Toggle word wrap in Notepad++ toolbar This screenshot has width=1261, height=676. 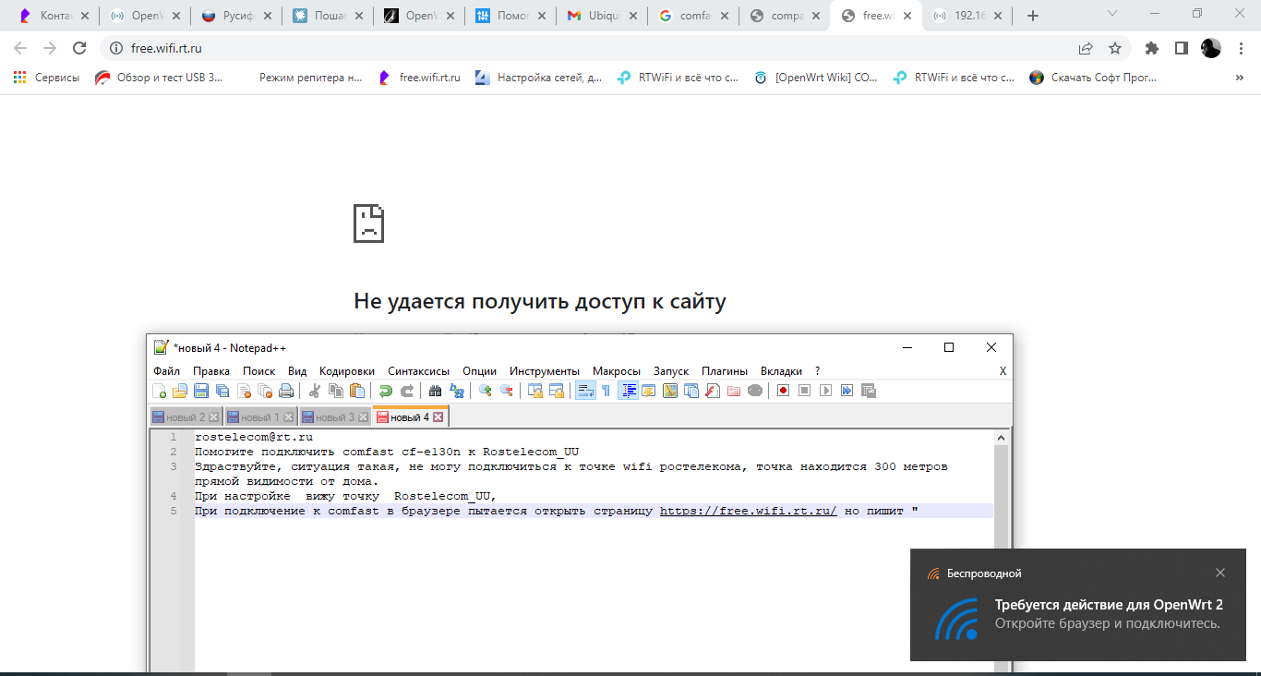pyautogui.click(x=585, y=391)
